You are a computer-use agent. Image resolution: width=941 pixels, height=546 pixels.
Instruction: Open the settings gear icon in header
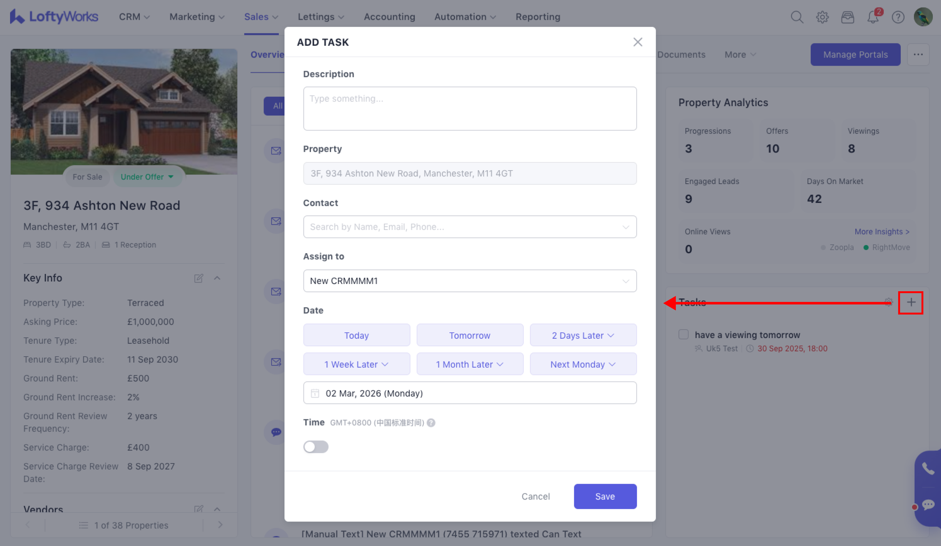coord(822,17)
